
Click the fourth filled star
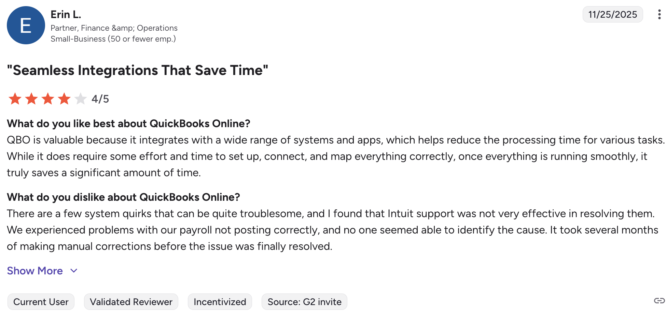pos(64,99)
